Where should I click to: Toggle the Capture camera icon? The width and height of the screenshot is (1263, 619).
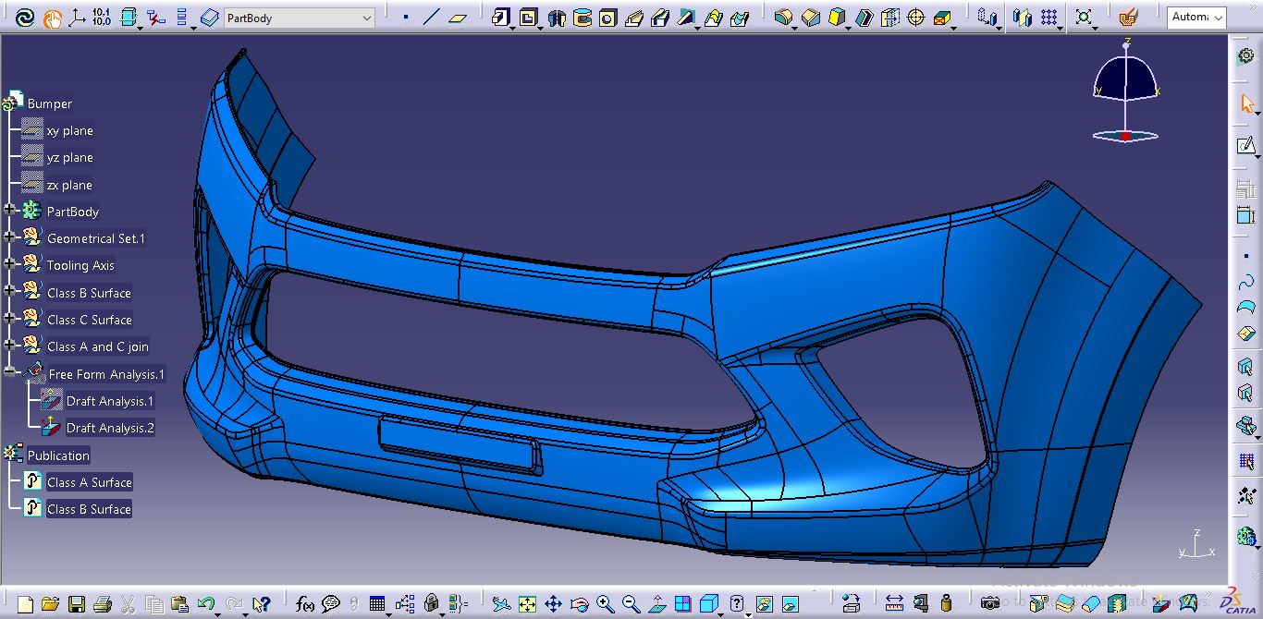[990, 604]
